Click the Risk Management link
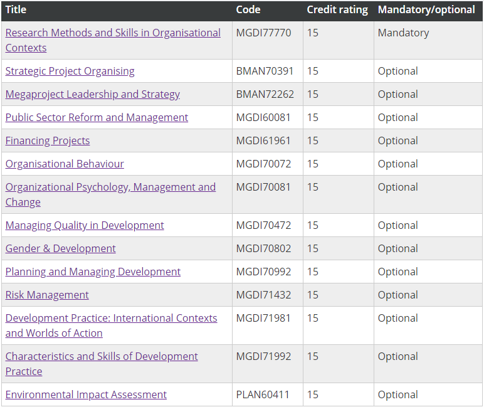 coord(47,295)
